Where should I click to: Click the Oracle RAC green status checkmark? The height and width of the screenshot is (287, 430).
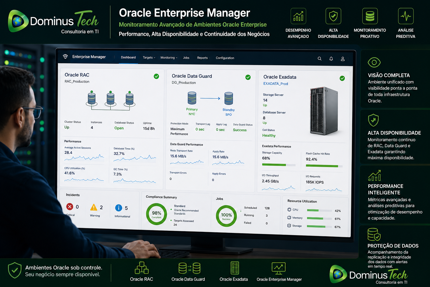(x=156, y=76)
